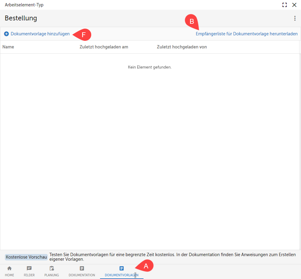The image size is (301, 279).
Task: Add a new Dokumentvorlage via link
Action: [40, 34]
